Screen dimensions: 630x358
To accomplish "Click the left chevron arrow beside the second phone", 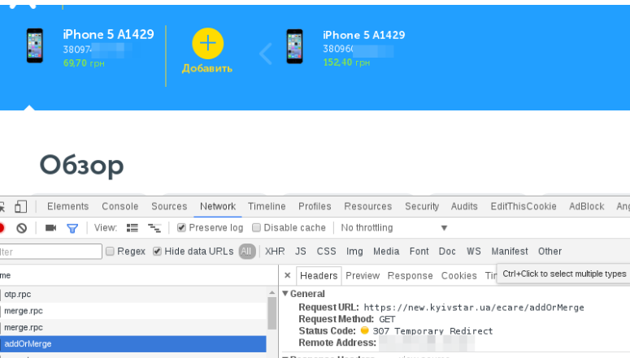I will 266,54.
